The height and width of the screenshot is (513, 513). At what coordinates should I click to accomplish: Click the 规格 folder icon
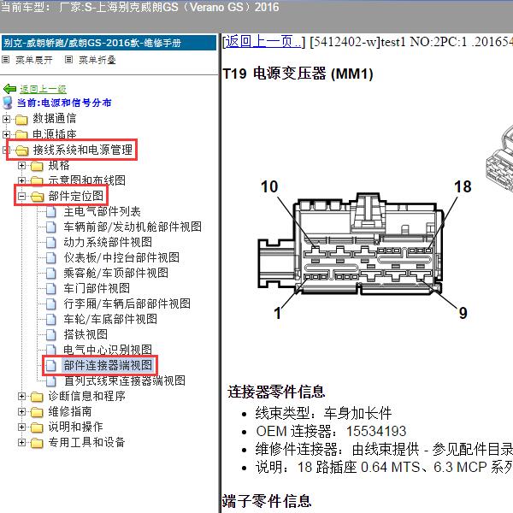pyautogui.click(x=37, y=166)
